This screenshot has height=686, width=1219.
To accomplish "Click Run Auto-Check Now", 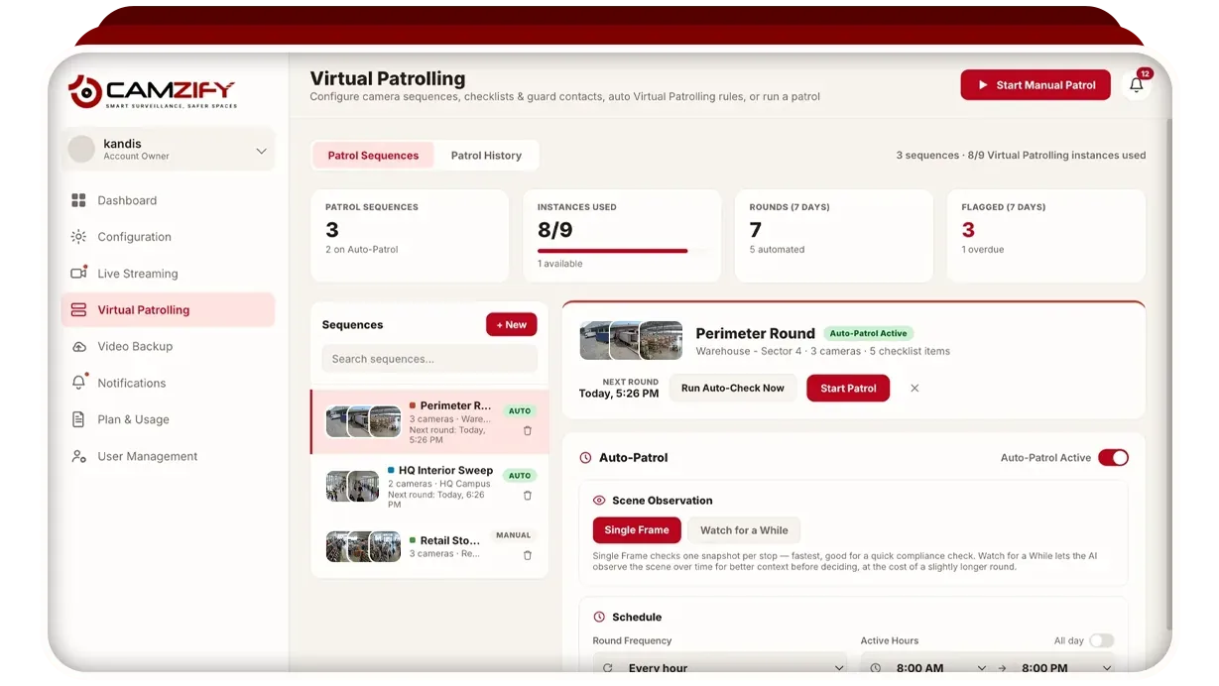I will point(733,389).
